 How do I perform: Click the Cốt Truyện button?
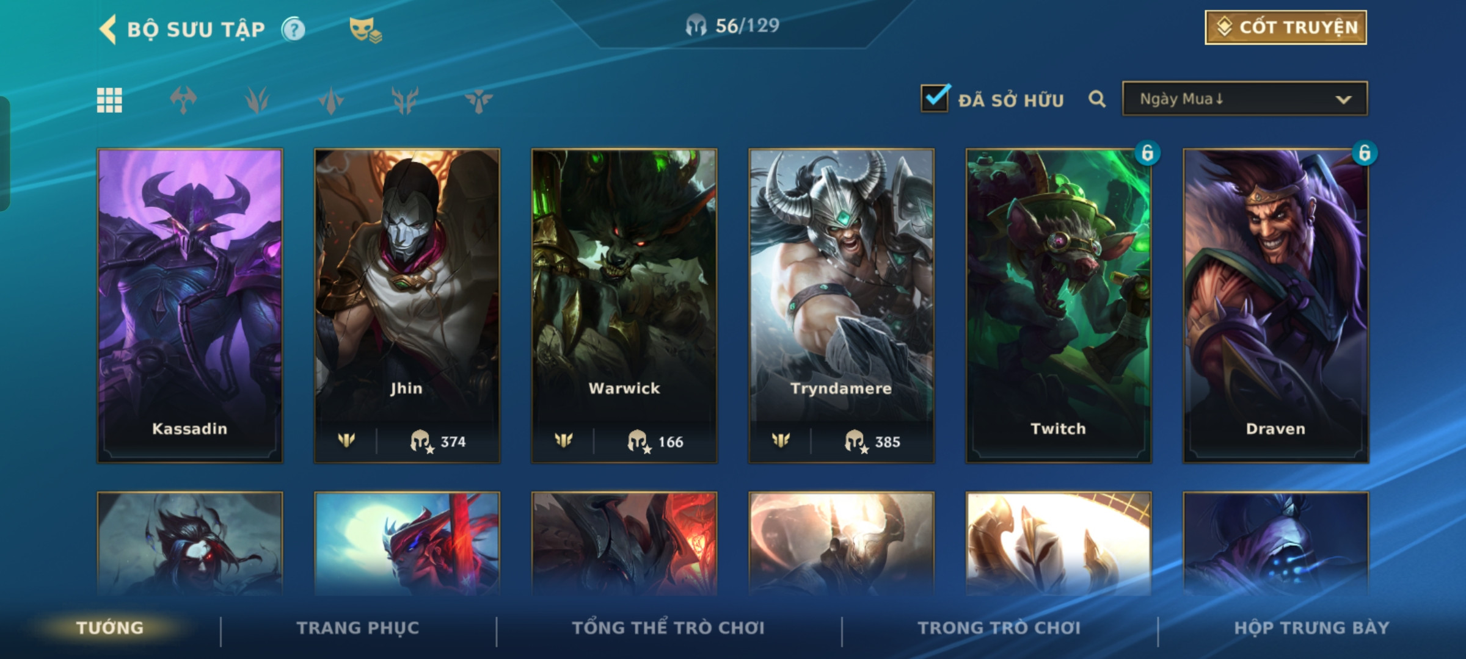(x=1286, y=27)
